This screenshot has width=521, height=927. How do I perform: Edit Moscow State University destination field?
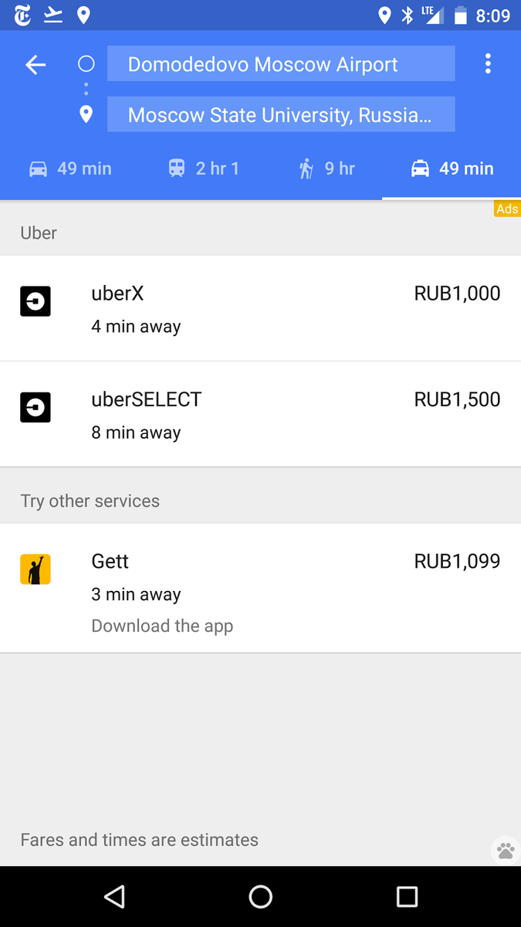click(281, 115)
